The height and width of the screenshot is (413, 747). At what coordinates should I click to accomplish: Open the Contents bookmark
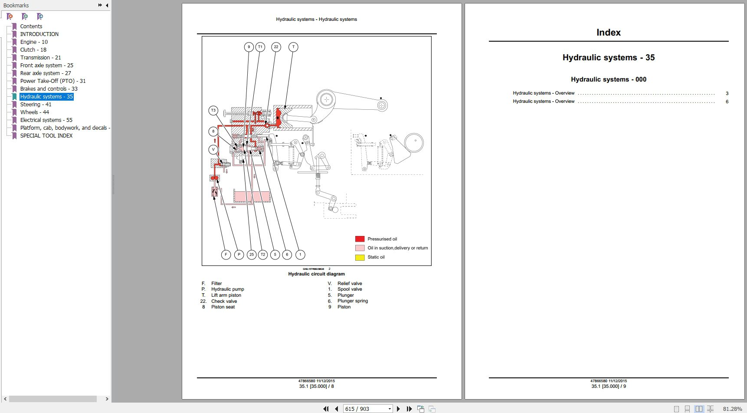[x=31, y=26]
